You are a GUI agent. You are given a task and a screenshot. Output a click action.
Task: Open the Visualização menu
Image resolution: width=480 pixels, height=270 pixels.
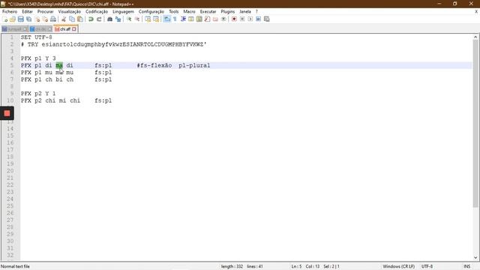(70, 11)
